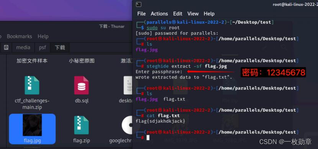Select the flag.jpg image thumbnail
Screen dimensions: 318x149
[32, 125]
